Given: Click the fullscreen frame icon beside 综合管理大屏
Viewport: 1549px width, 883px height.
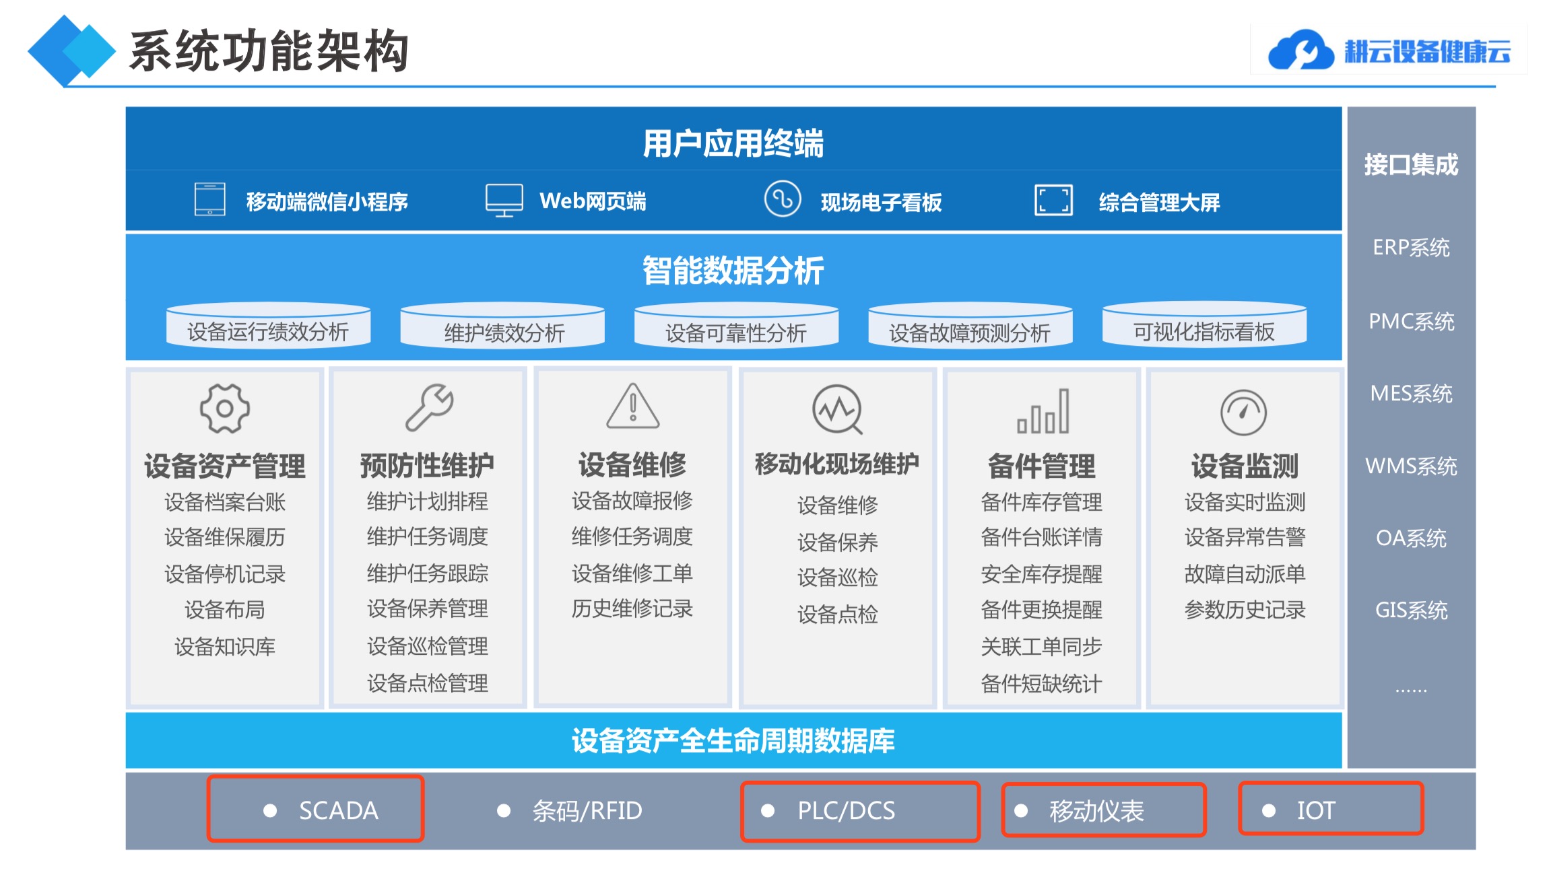Looking at the screenshot, I should [1053, 201].
